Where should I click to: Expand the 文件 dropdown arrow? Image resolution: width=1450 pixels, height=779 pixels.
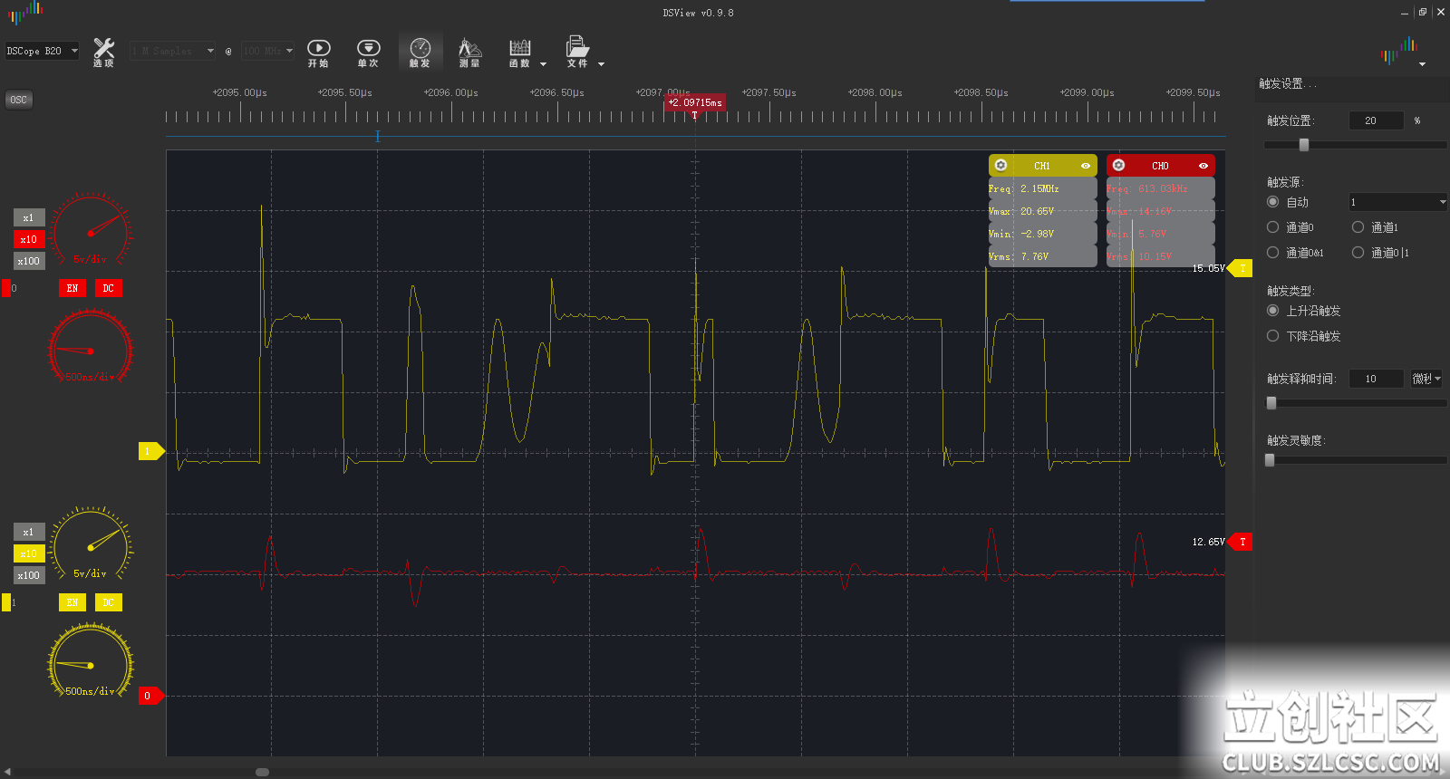[601, 64]
